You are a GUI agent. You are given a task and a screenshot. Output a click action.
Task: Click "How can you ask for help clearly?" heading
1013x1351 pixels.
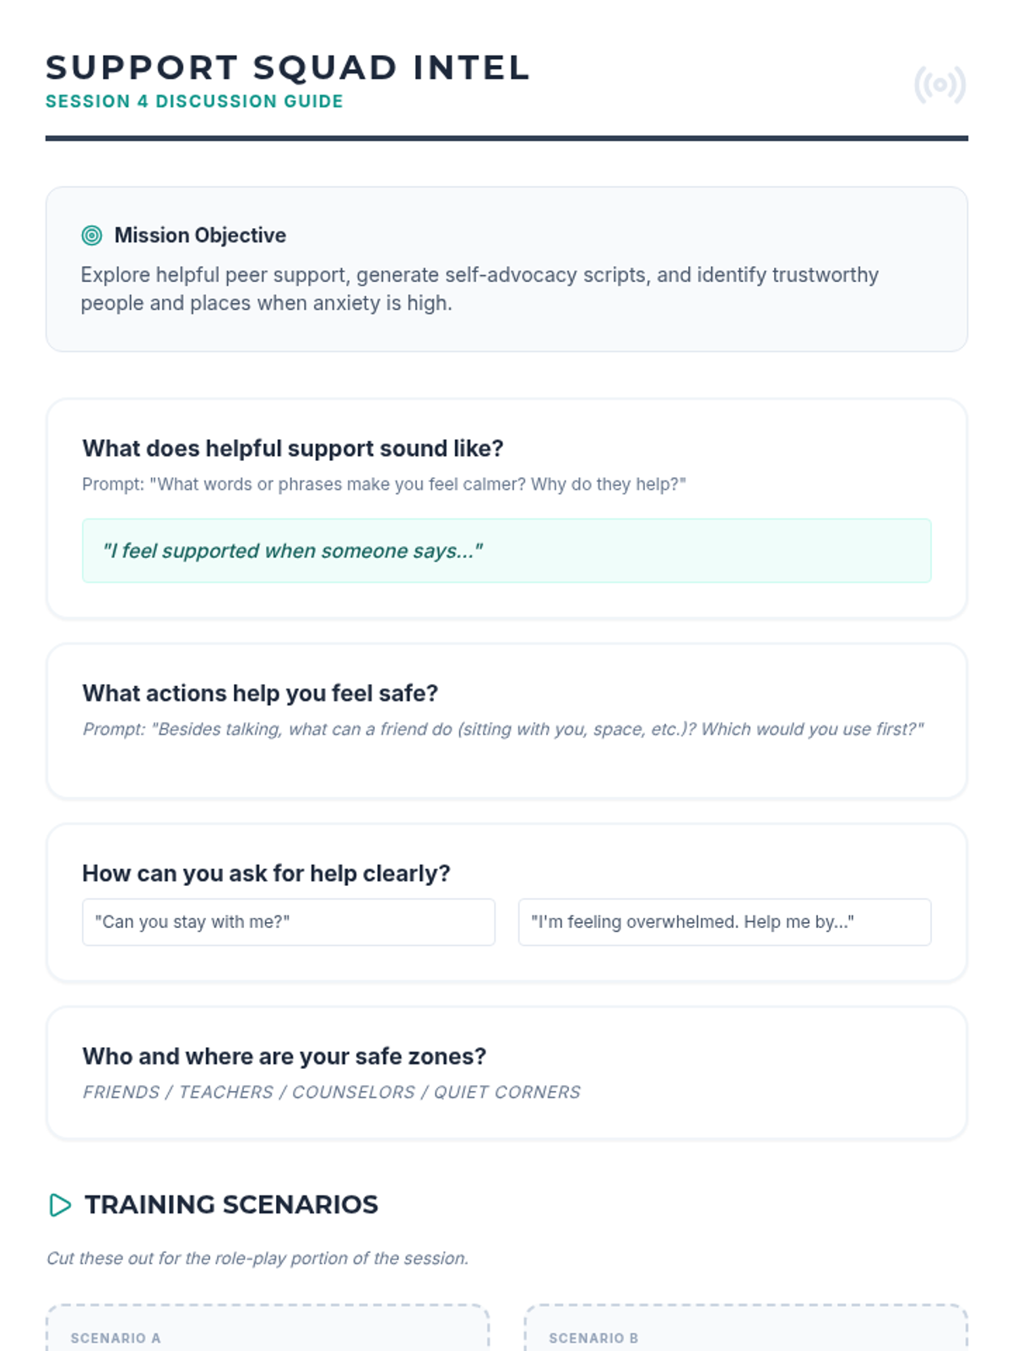[266, 873]
